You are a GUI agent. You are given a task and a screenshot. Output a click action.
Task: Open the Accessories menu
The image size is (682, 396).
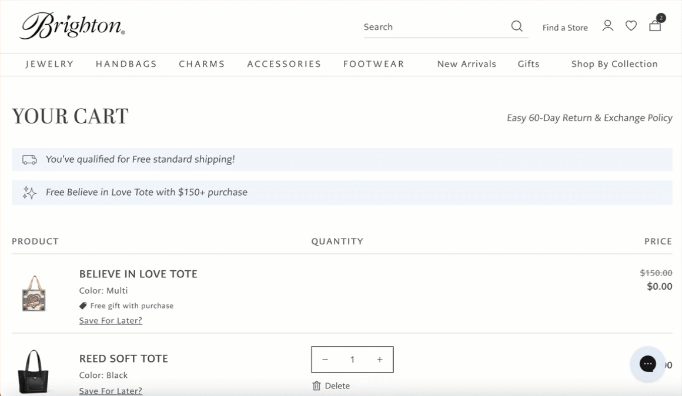[284, 64]
